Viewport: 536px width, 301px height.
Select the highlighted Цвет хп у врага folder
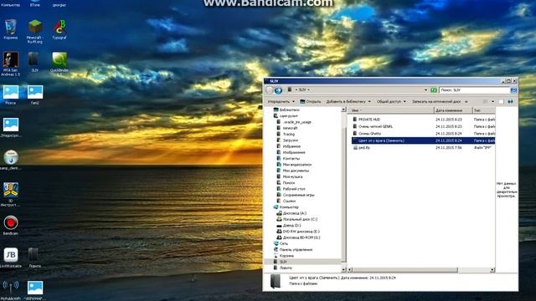point(423,140)
